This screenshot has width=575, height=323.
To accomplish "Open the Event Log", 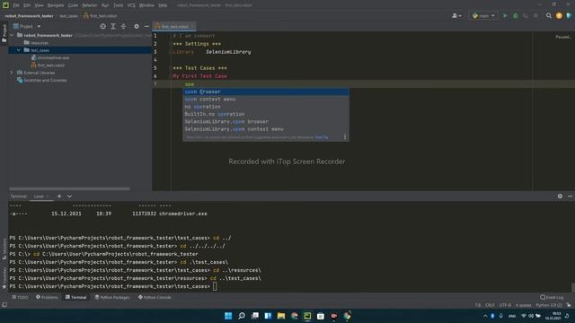I will (x=552, y=297).
